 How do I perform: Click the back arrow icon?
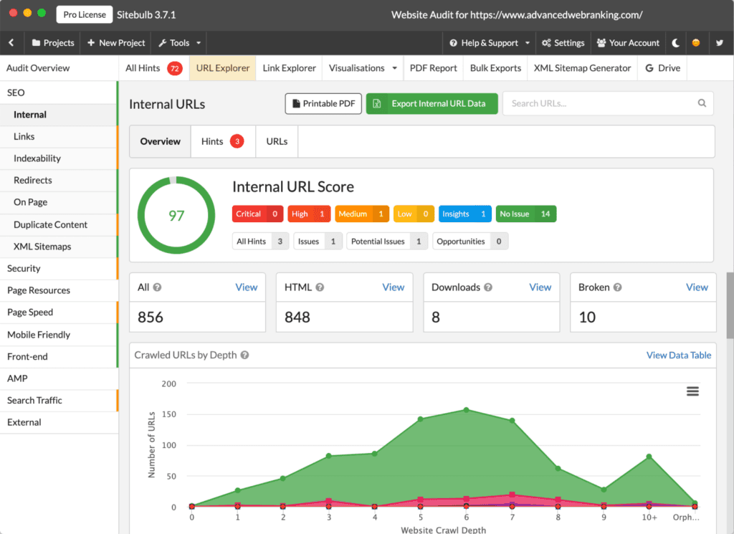coord(11,42)
